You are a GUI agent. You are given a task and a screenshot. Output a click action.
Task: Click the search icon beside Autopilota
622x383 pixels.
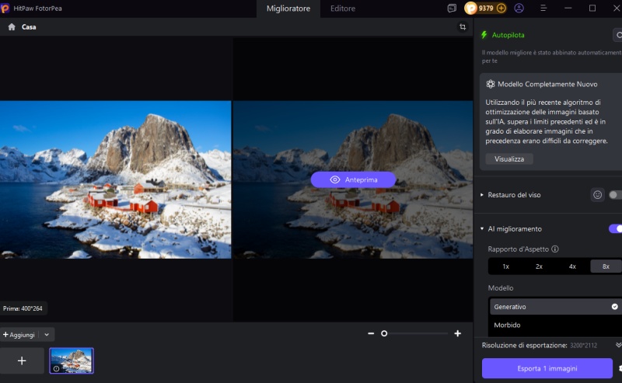618,35
